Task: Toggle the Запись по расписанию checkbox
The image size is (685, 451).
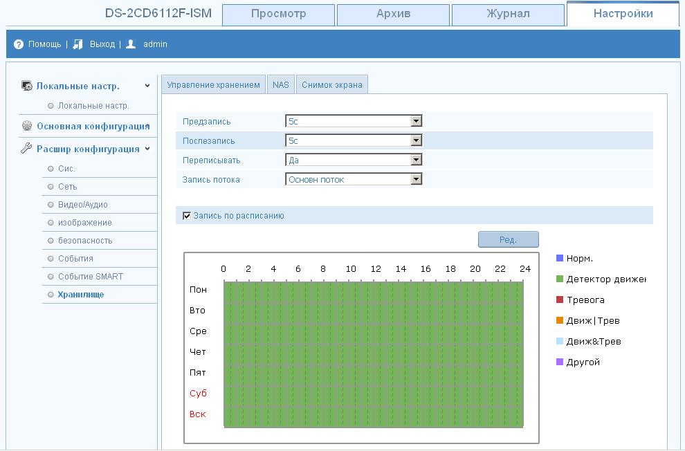Action: (187, 216)
